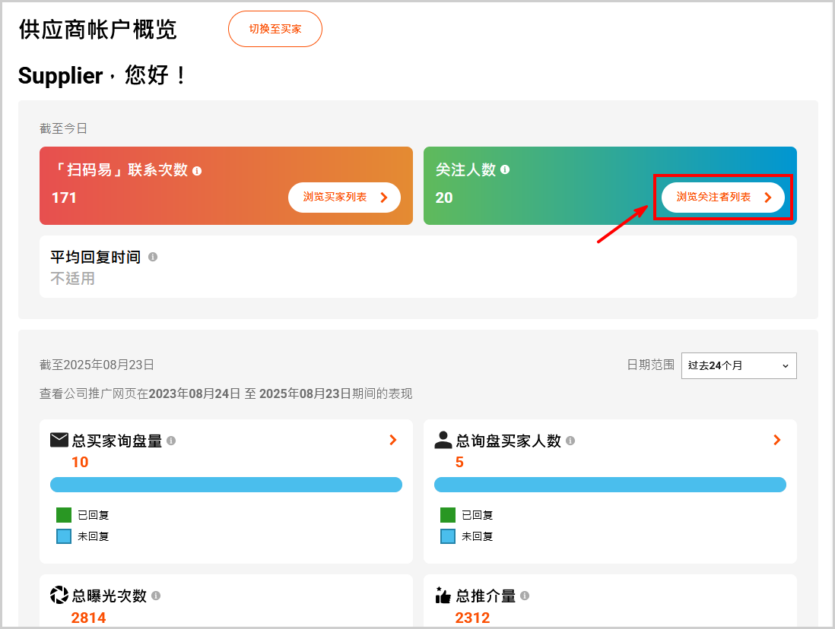Click the chevron arrow inside 浏览买家列表
The image size is (835, 629).
384,198
